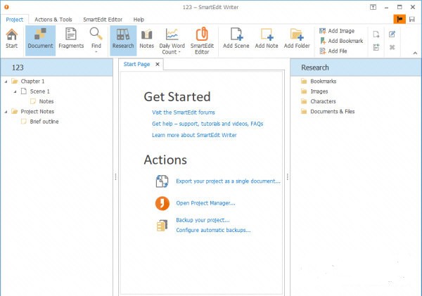Screen dimensions: 422x296
Task: Click Add Note in ribbon
Action: pos(267,39)
